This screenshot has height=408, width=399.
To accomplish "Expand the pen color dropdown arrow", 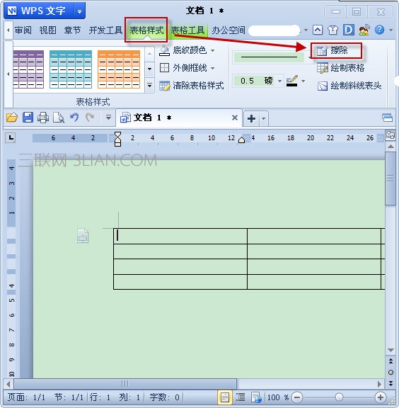I will tap(303, 81).
